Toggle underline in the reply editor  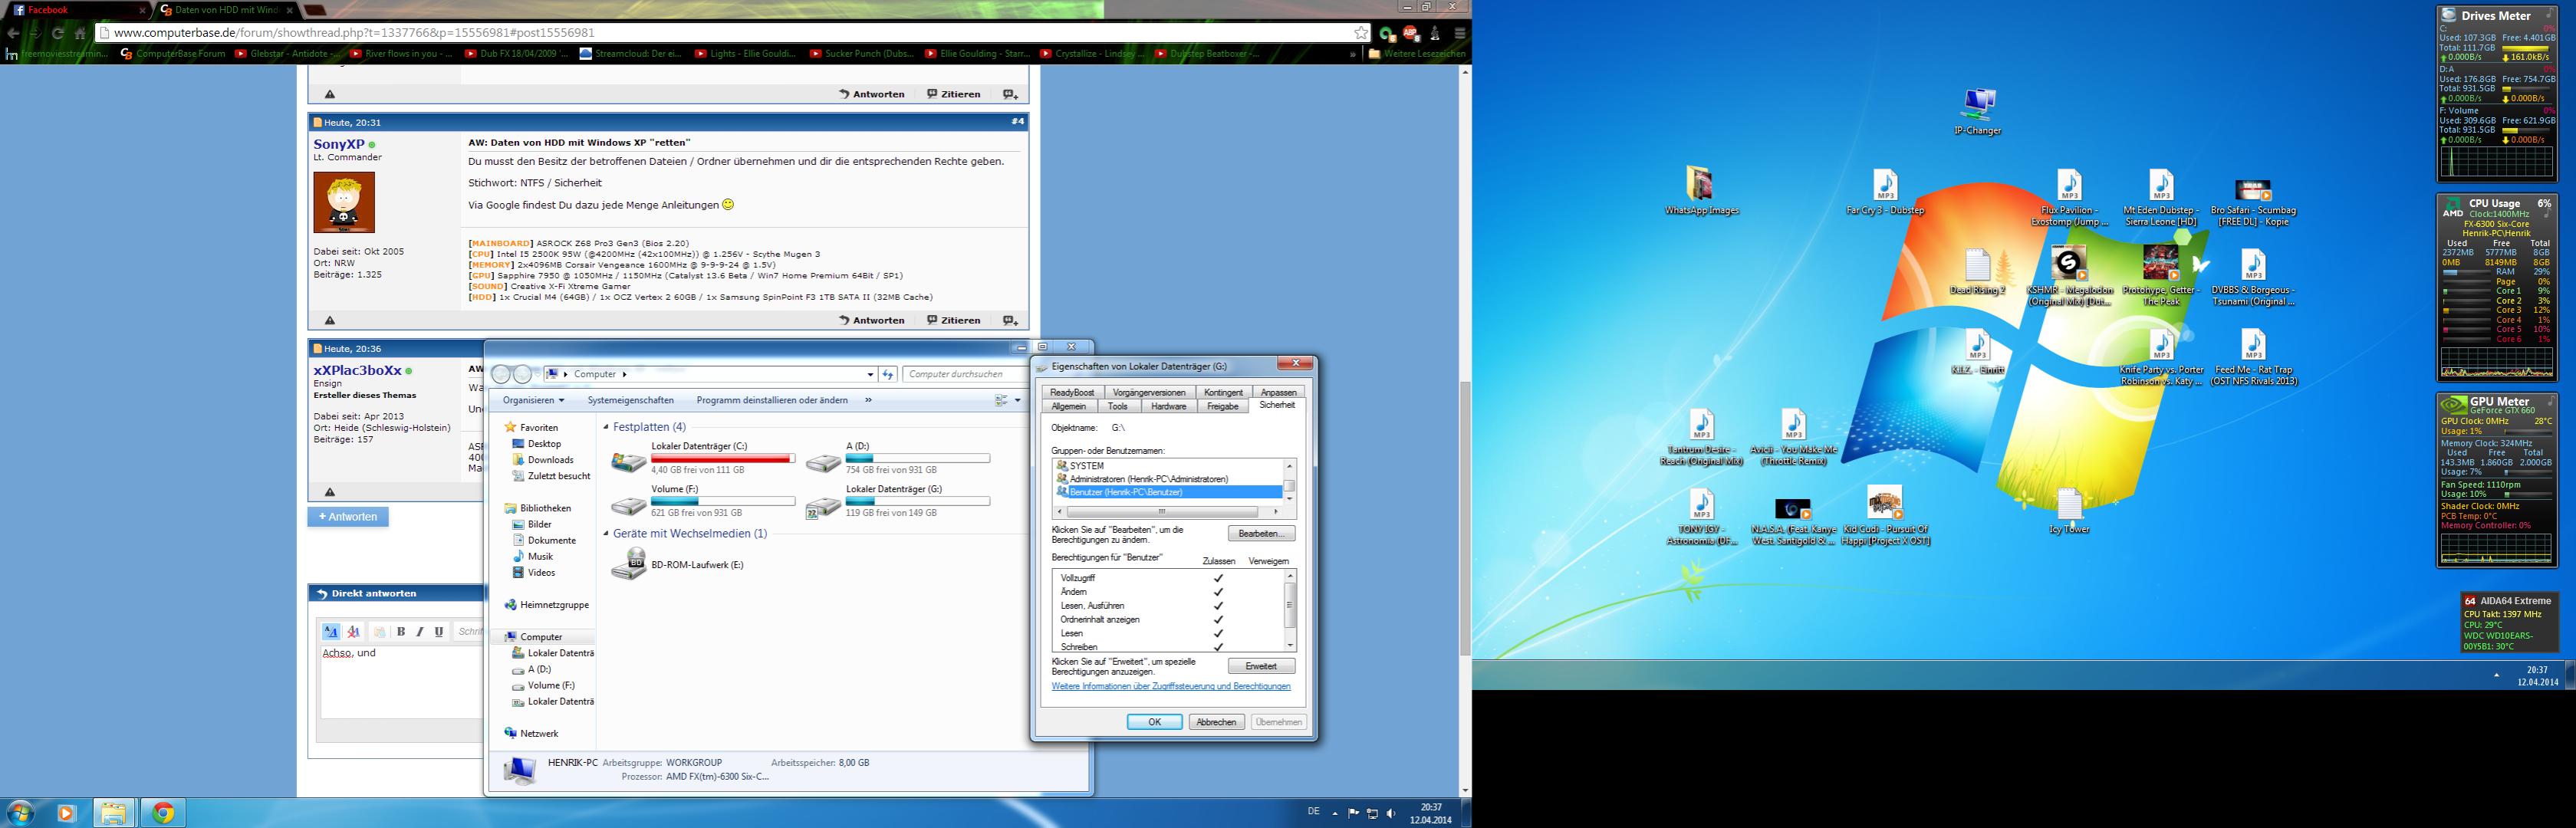click(x=439, y=632)
